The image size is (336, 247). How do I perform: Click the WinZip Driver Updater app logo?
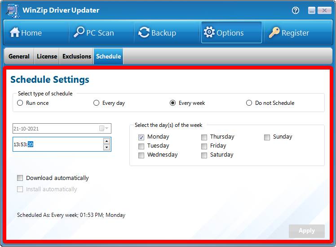13,11
